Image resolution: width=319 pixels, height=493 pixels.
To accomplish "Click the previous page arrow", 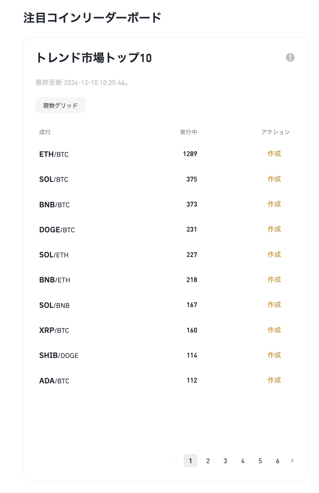I will (176, 461).
